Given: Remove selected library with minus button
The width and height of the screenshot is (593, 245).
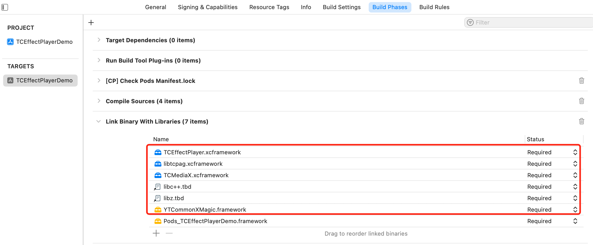Looking at the screenshot, I should (169, 233).
